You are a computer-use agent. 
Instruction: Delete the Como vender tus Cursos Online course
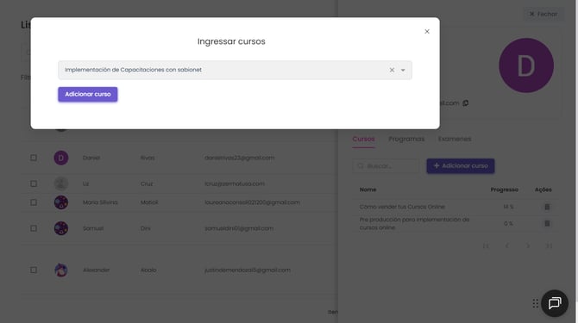pos(547,207)
